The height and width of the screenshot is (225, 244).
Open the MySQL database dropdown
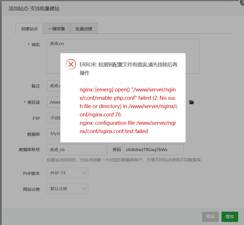pos(54,134)
